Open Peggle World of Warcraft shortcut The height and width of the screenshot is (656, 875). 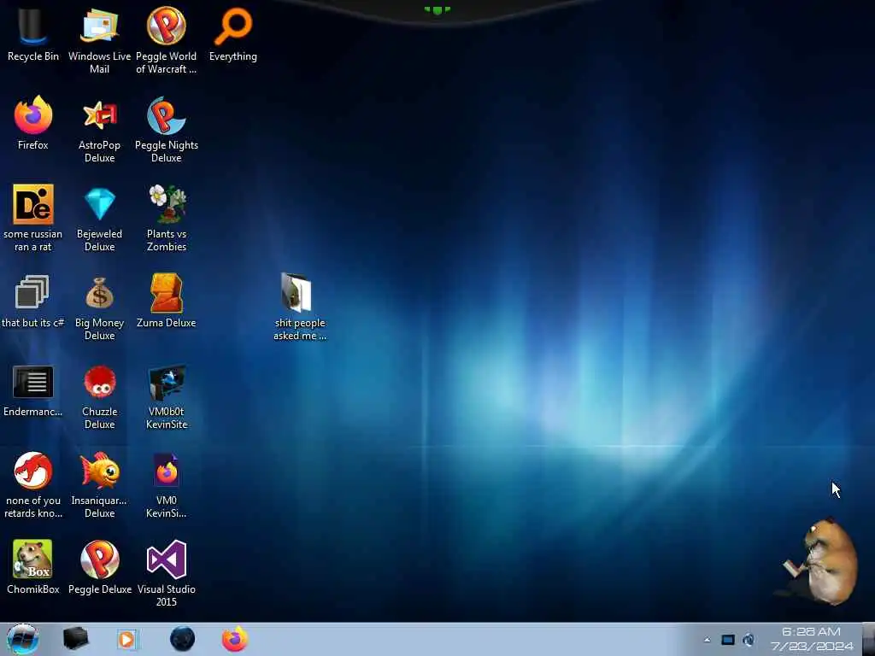tap(167, 40)
